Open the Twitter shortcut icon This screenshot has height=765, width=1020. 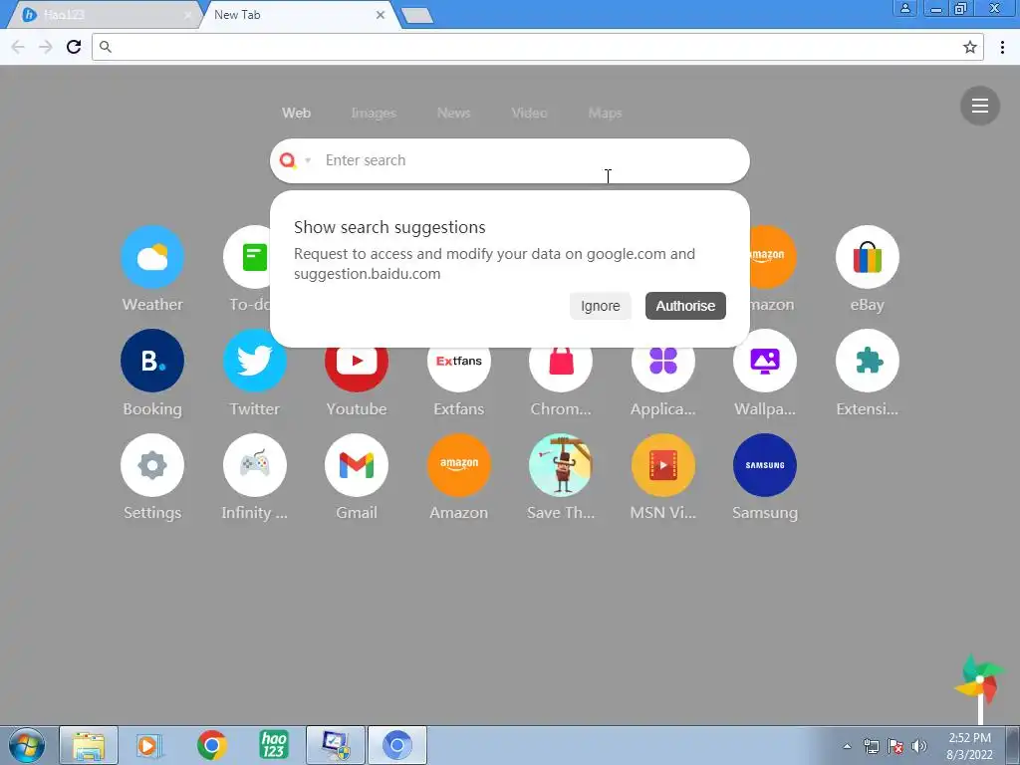pyautogui.click(x=254, y=361)
